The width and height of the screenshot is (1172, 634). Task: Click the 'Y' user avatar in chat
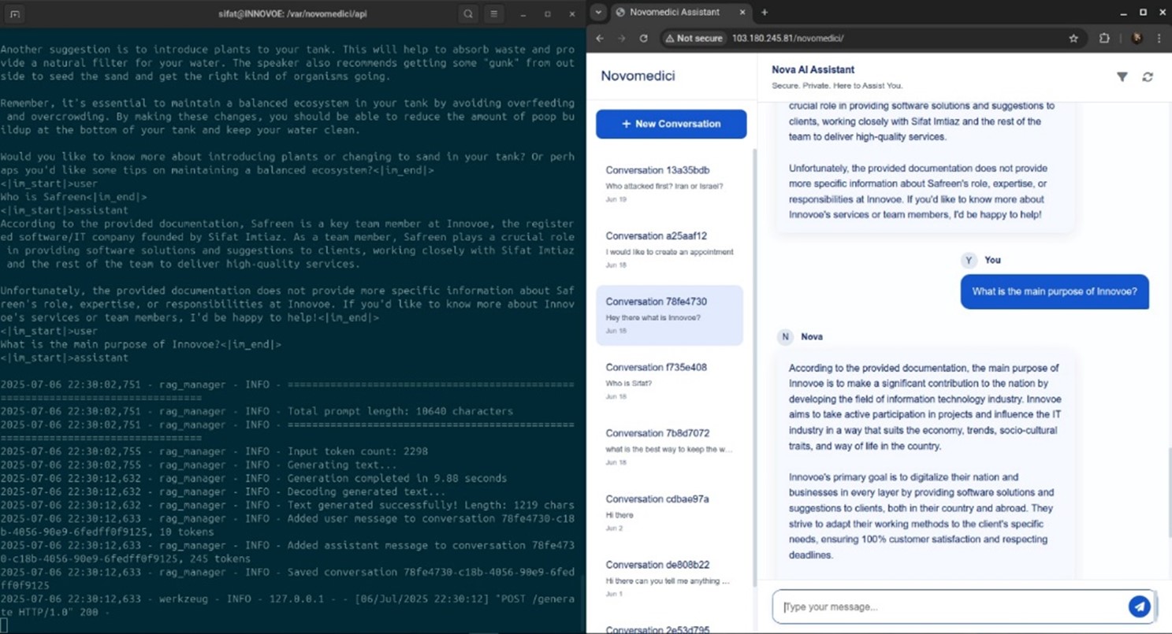pyautogui.click(x=969, y=260)
